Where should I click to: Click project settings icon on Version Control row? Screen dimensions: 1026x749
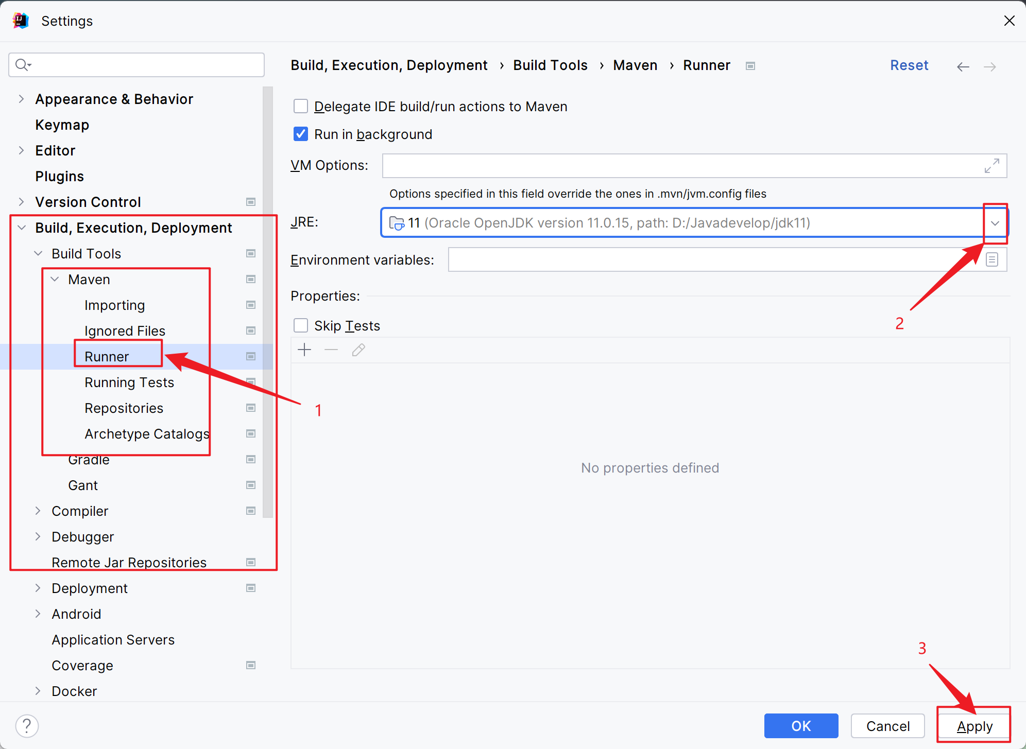coord(251,202)
